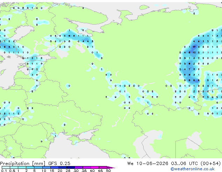Select the legend swatch between 1 and 2
This screenshot has height=172, width=222.
(x=22, y=167)
